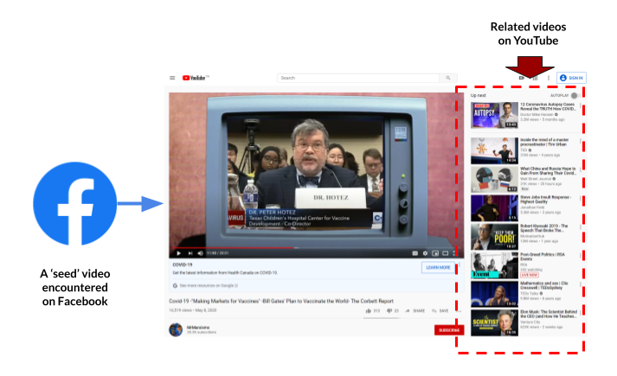Open the Post-Greed Politics RSA live thumbnail

[494, 265]
